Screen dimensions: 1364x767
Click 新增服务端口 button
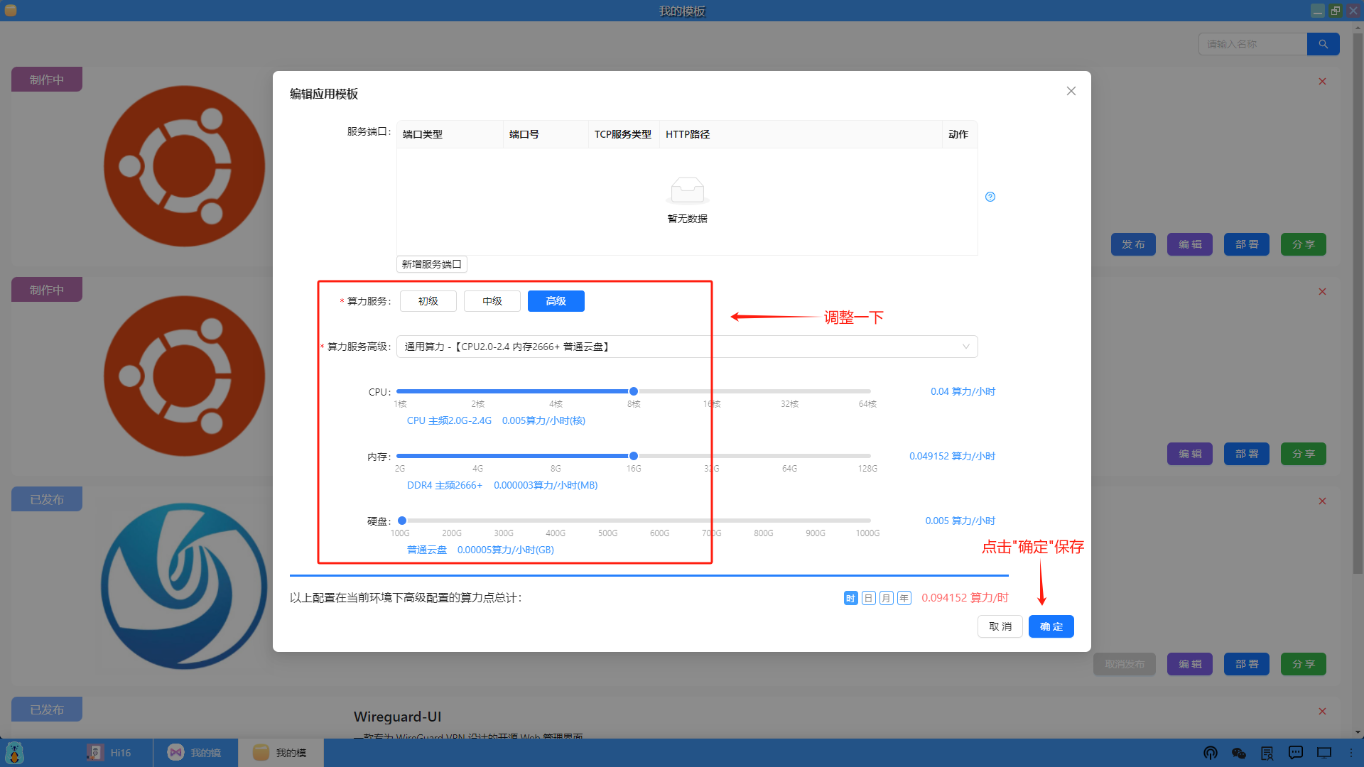(431, 264)
